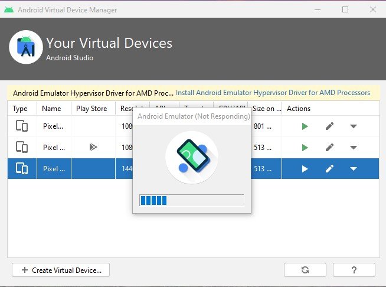Open more actions for Play Store Pixel device
Image resolution: width=386 pixels, height=287 pixels.
pos(354,148)
